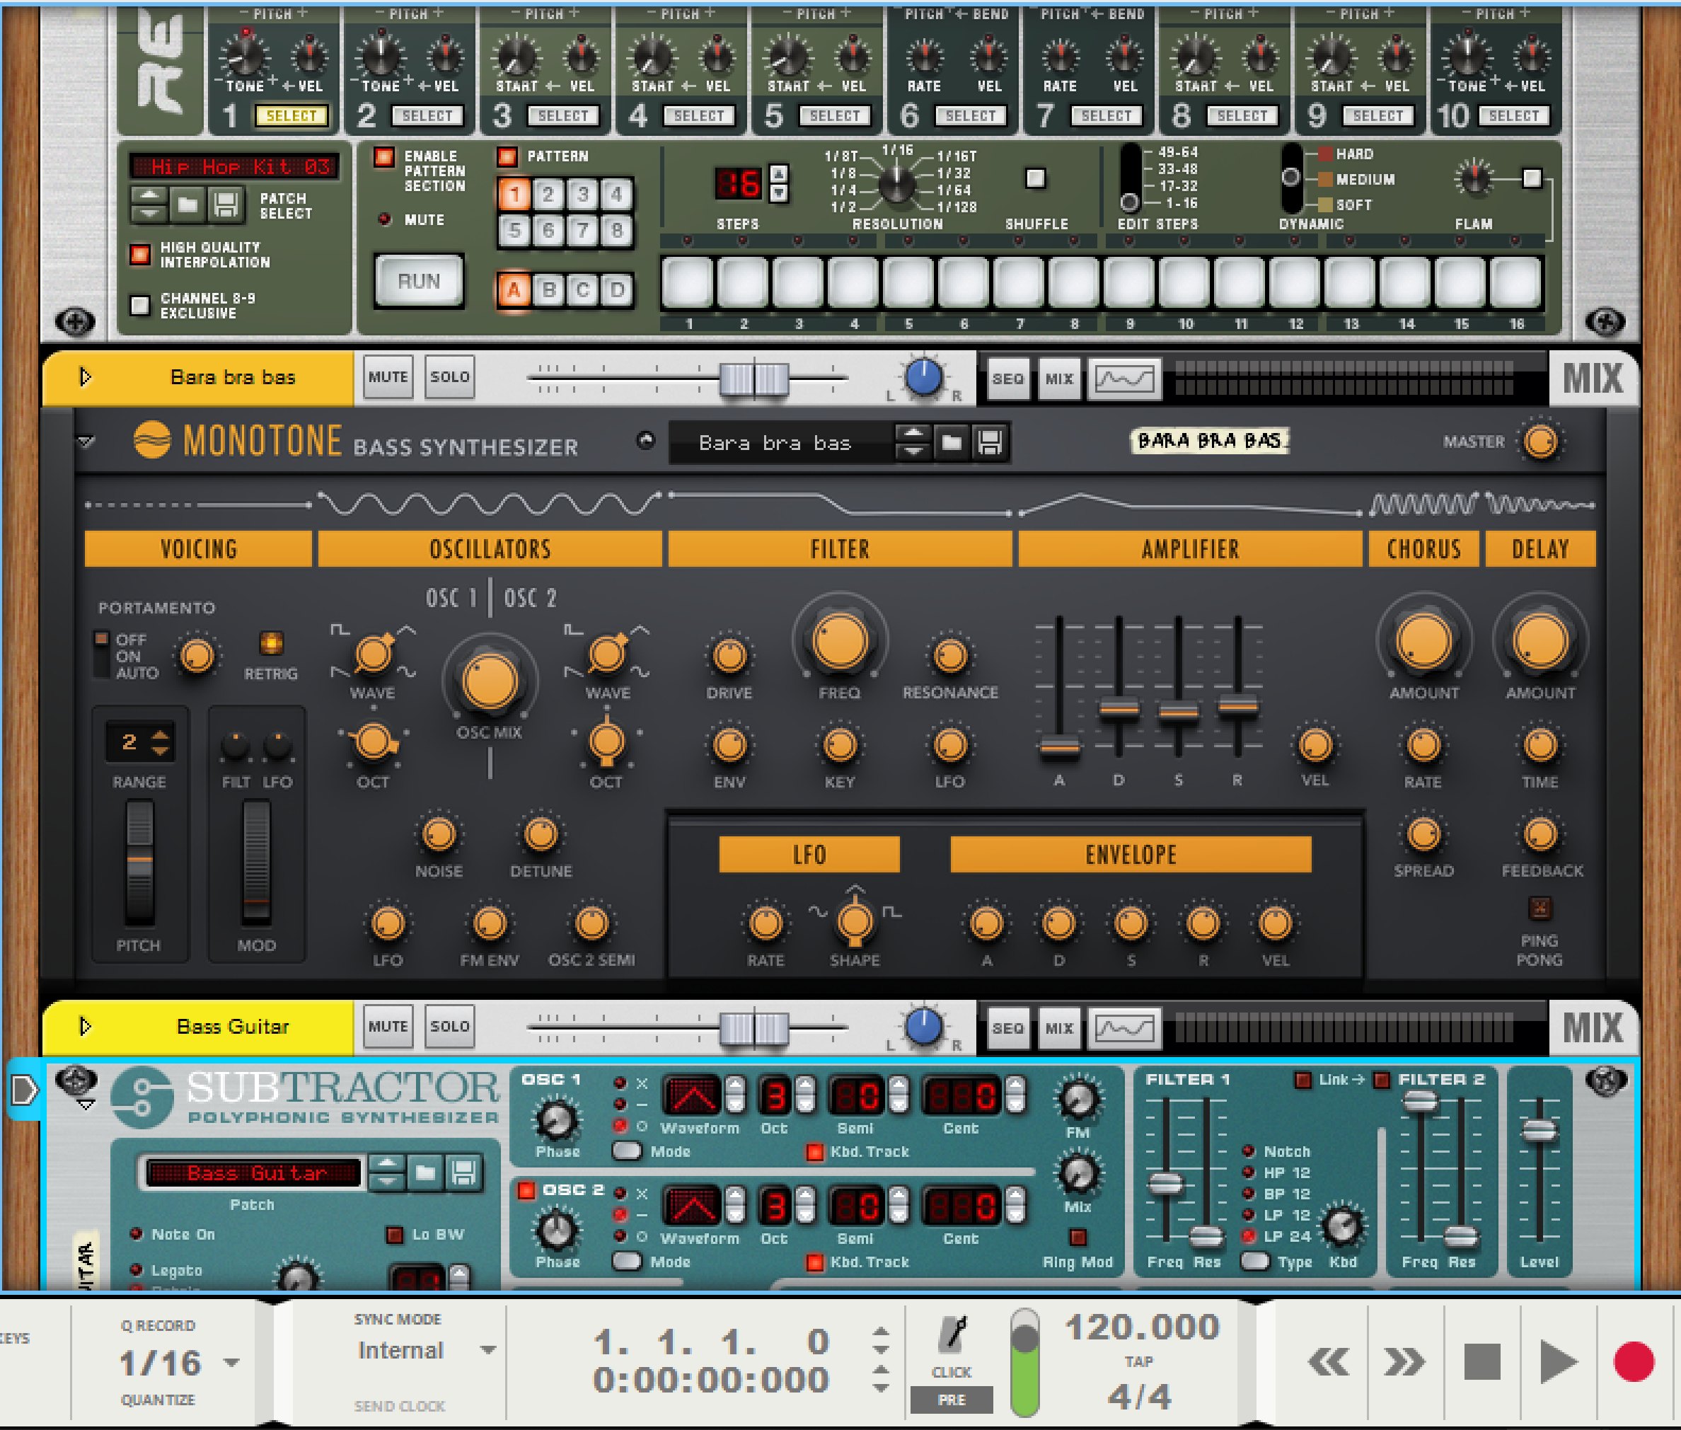Collapse the Monotone device with fold arrow
The image size is (1681, 1430).
[86, 441]
